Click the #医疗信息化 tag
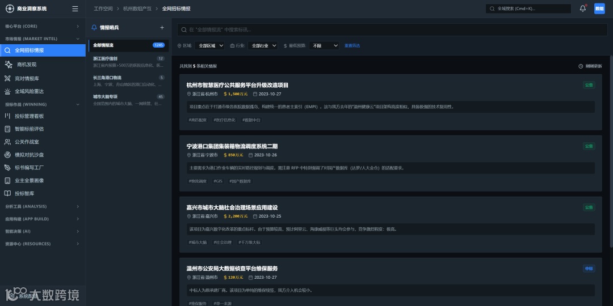 (225, 120)
